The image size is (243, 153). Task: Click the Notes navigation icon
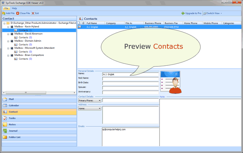point(5,125)
